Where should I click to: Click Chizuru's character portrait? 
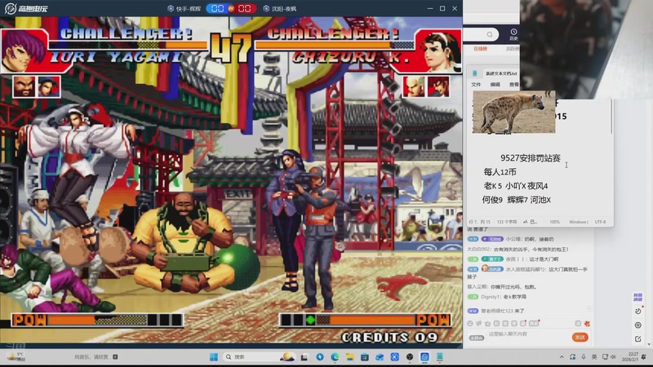pos(438,51)
